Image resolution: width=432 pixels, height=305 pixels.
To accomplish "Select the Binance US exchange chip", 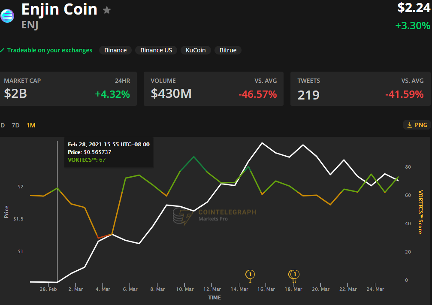I will tap(156, 50).
